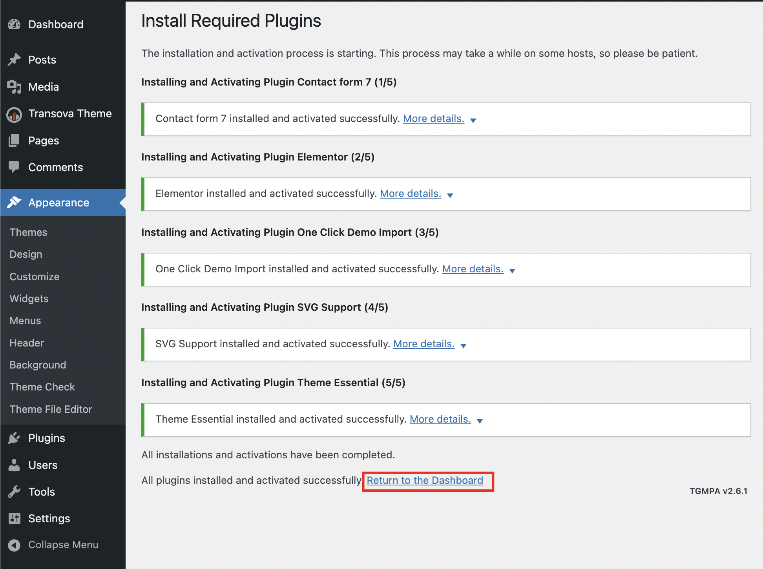Image resolution: width=763 pixels, height=569 pixels.
Task: Click the Posts pushpin icon
Action: (14, 60)
